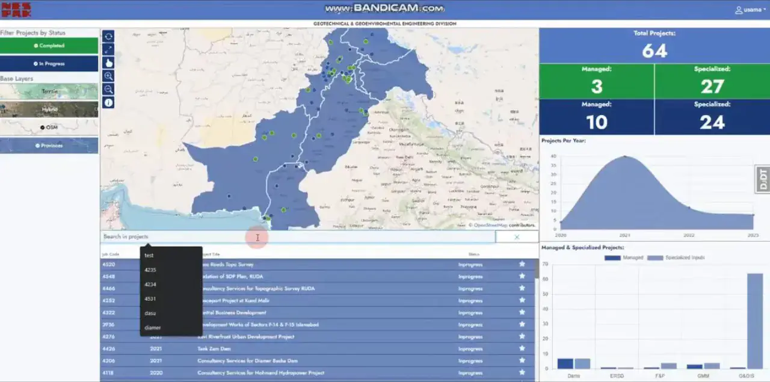Click year 2020 in job 4118 row
770x382 pixels.
click(156, 372)
